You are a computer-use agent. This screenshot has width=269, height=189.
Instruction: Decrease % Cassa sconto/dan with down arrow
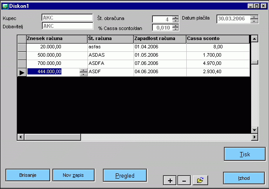pyautogui.click(x=175, y=30)
